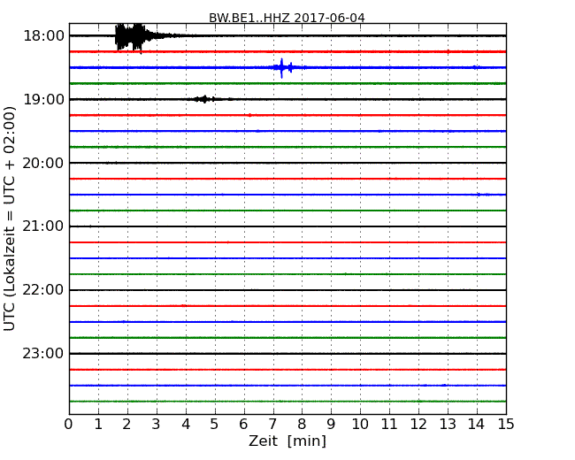Click the x-axis tick label 6
This screenshot has height=460, width=575.
[x=243, y=424]
